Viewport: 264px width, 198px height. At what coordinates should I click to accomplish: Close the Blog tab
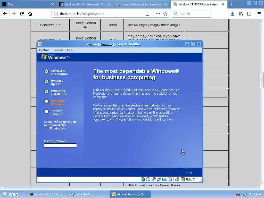[52, 4]
